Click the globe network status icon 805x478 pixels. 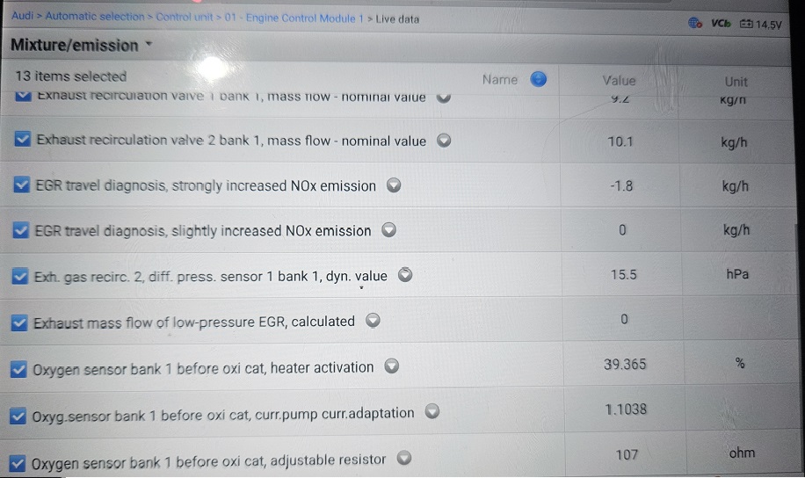point(695,24)
